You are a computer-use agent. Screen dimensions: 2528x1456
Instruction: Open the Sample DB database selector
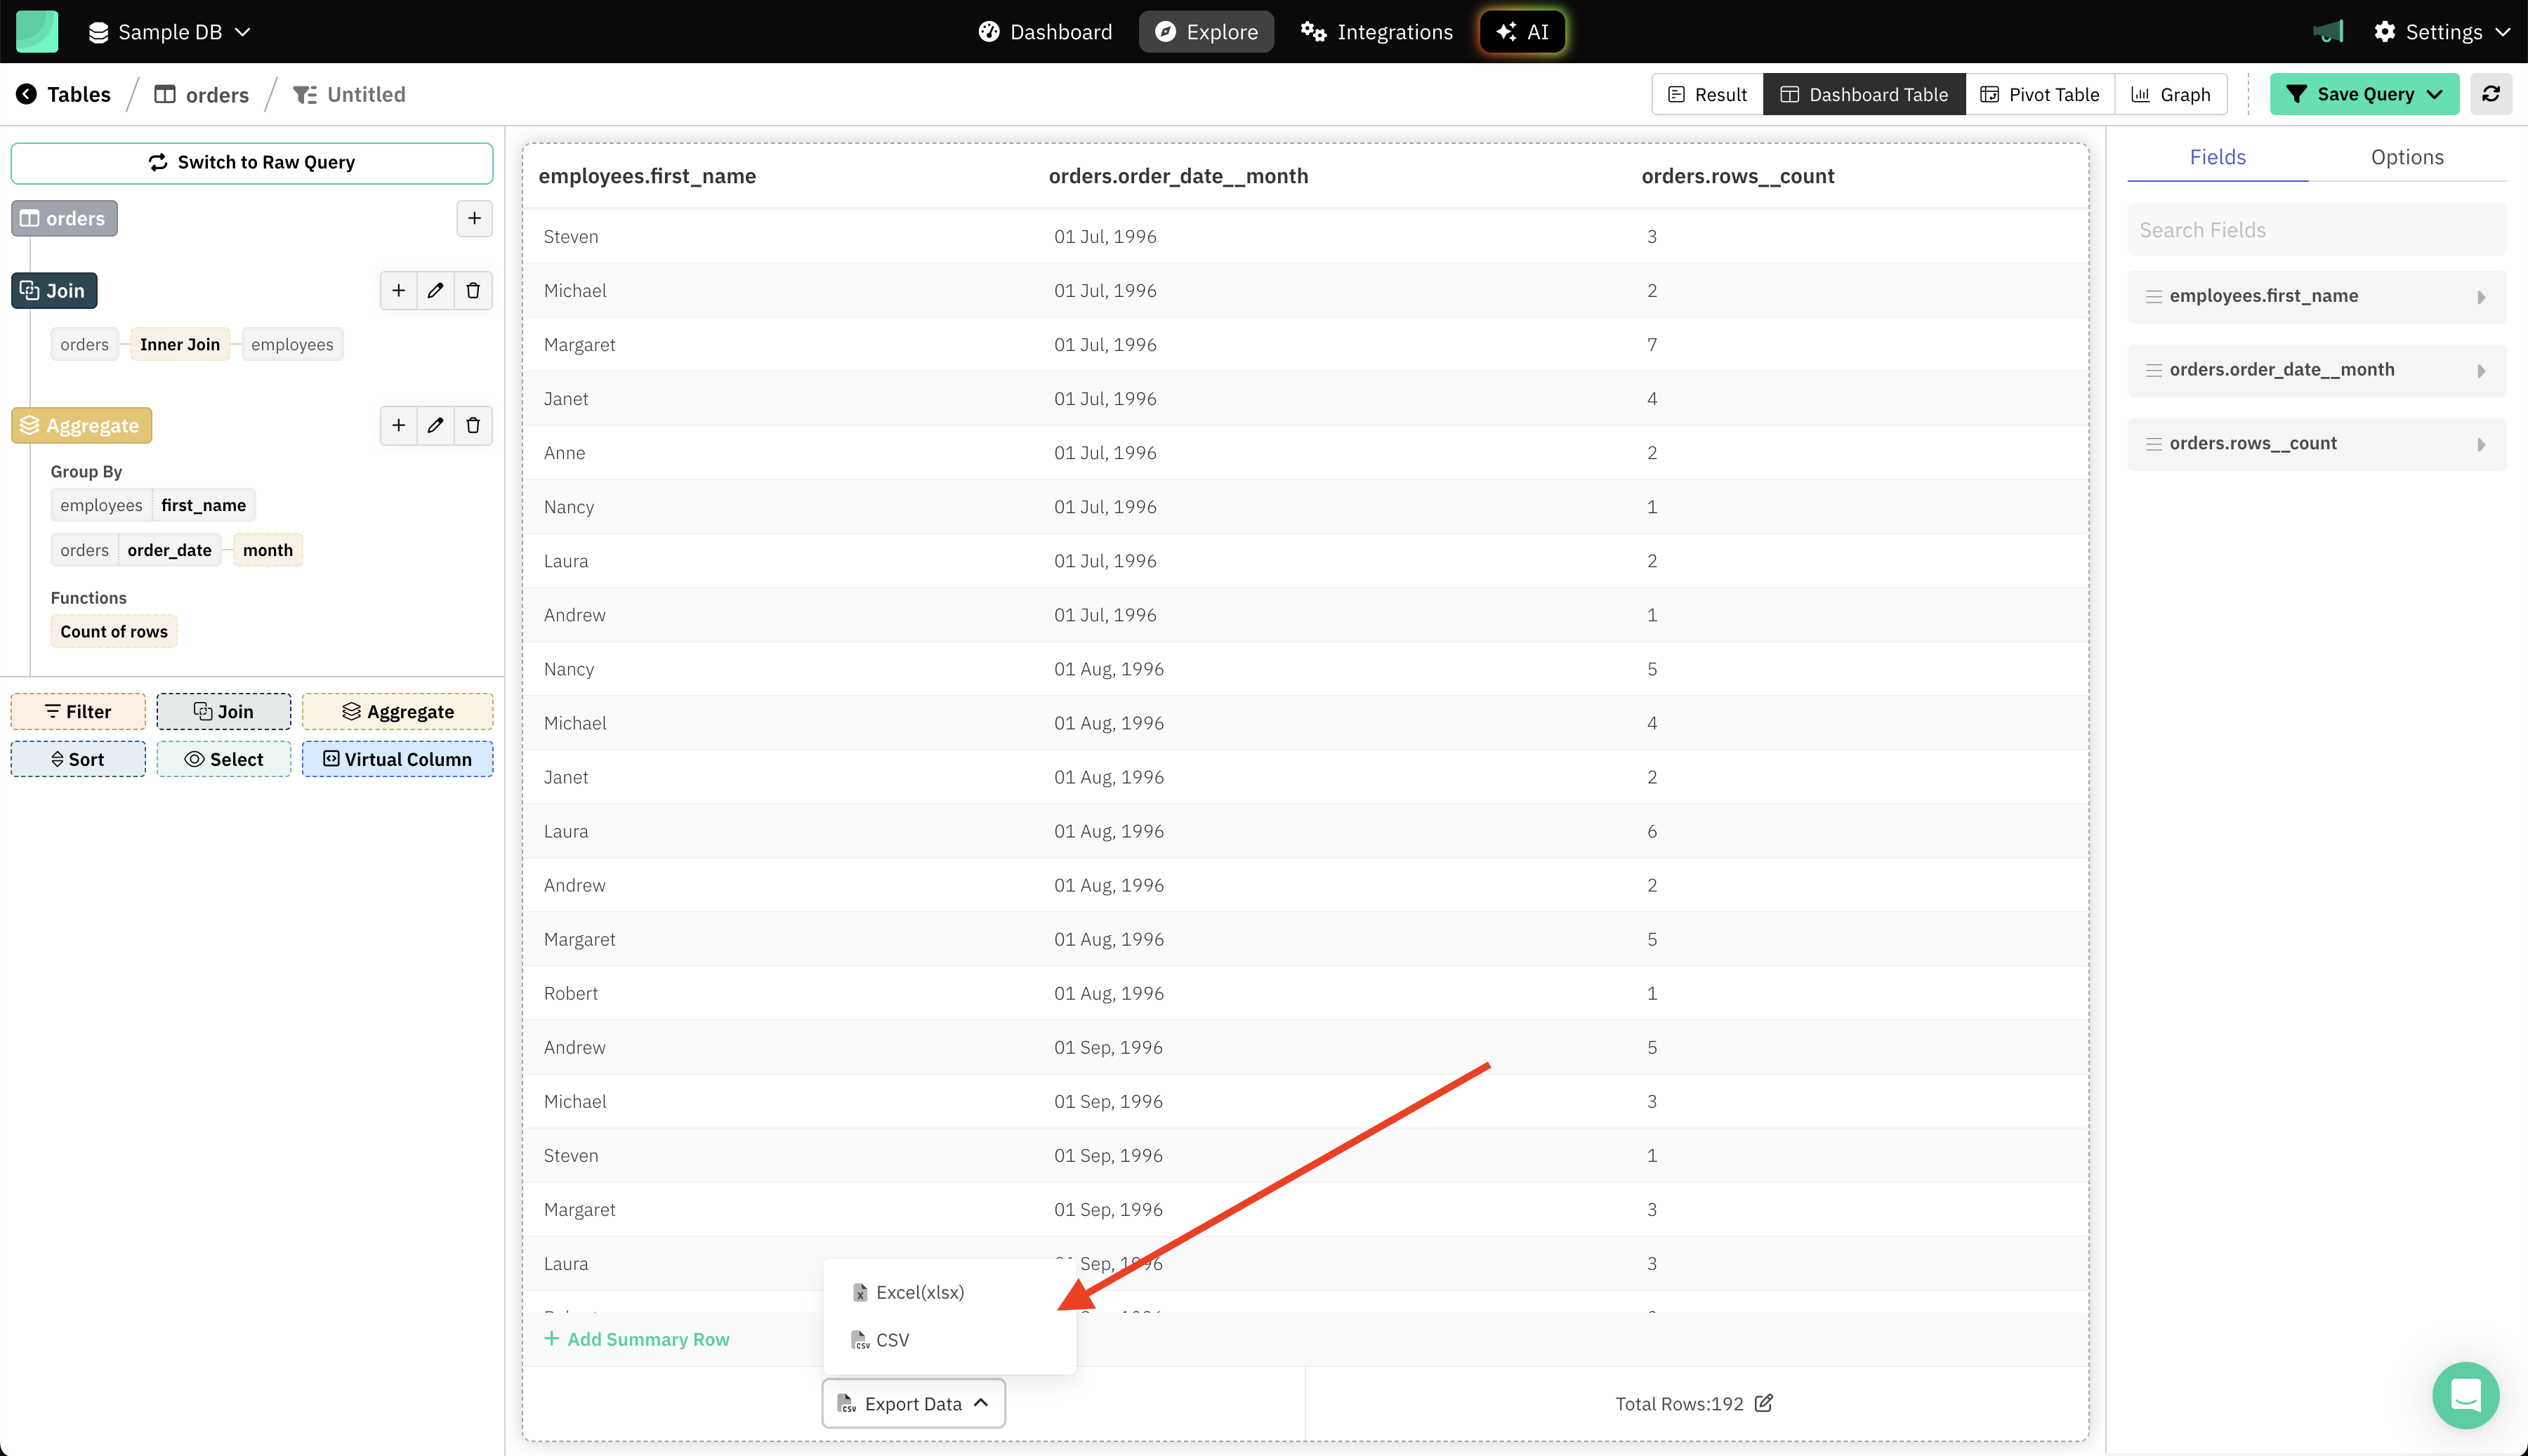tap(169, 32)
